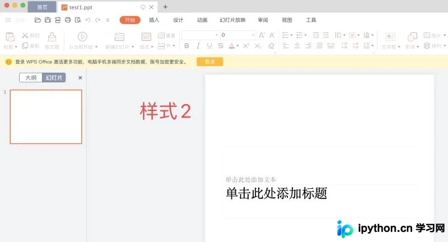Switch to the Design (设计) ribbon tab
This screenshot has width=448, height=242.
point(178,20)
